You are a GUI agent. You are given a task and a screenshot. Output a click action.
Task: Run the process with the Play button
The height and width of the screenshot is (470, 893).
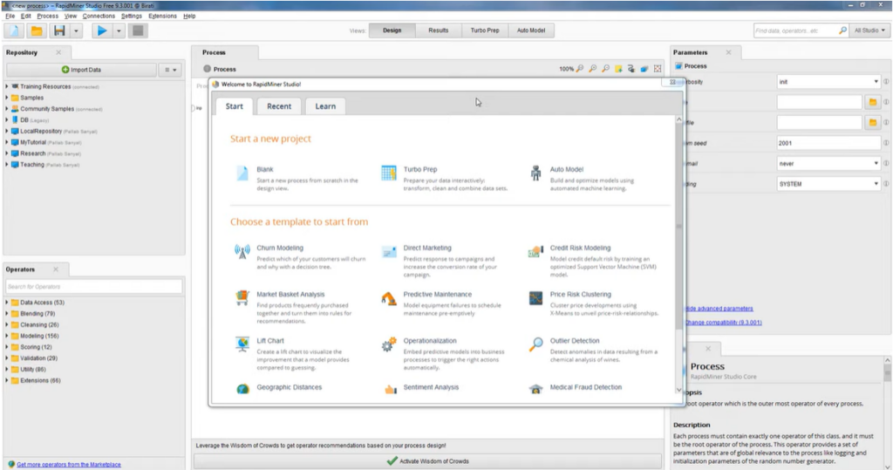(x=102, y=31)
